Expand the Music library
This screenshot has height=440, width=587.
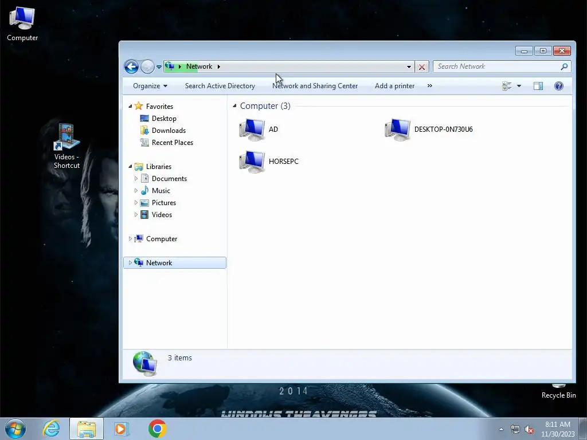coord(136,190)
